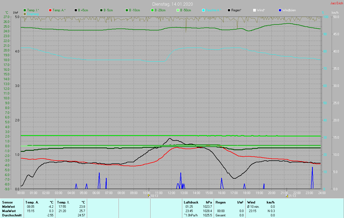Screen dimensions: 344x218
Task: Click the Jarz Erich label
Action: (x=336, y=3)
